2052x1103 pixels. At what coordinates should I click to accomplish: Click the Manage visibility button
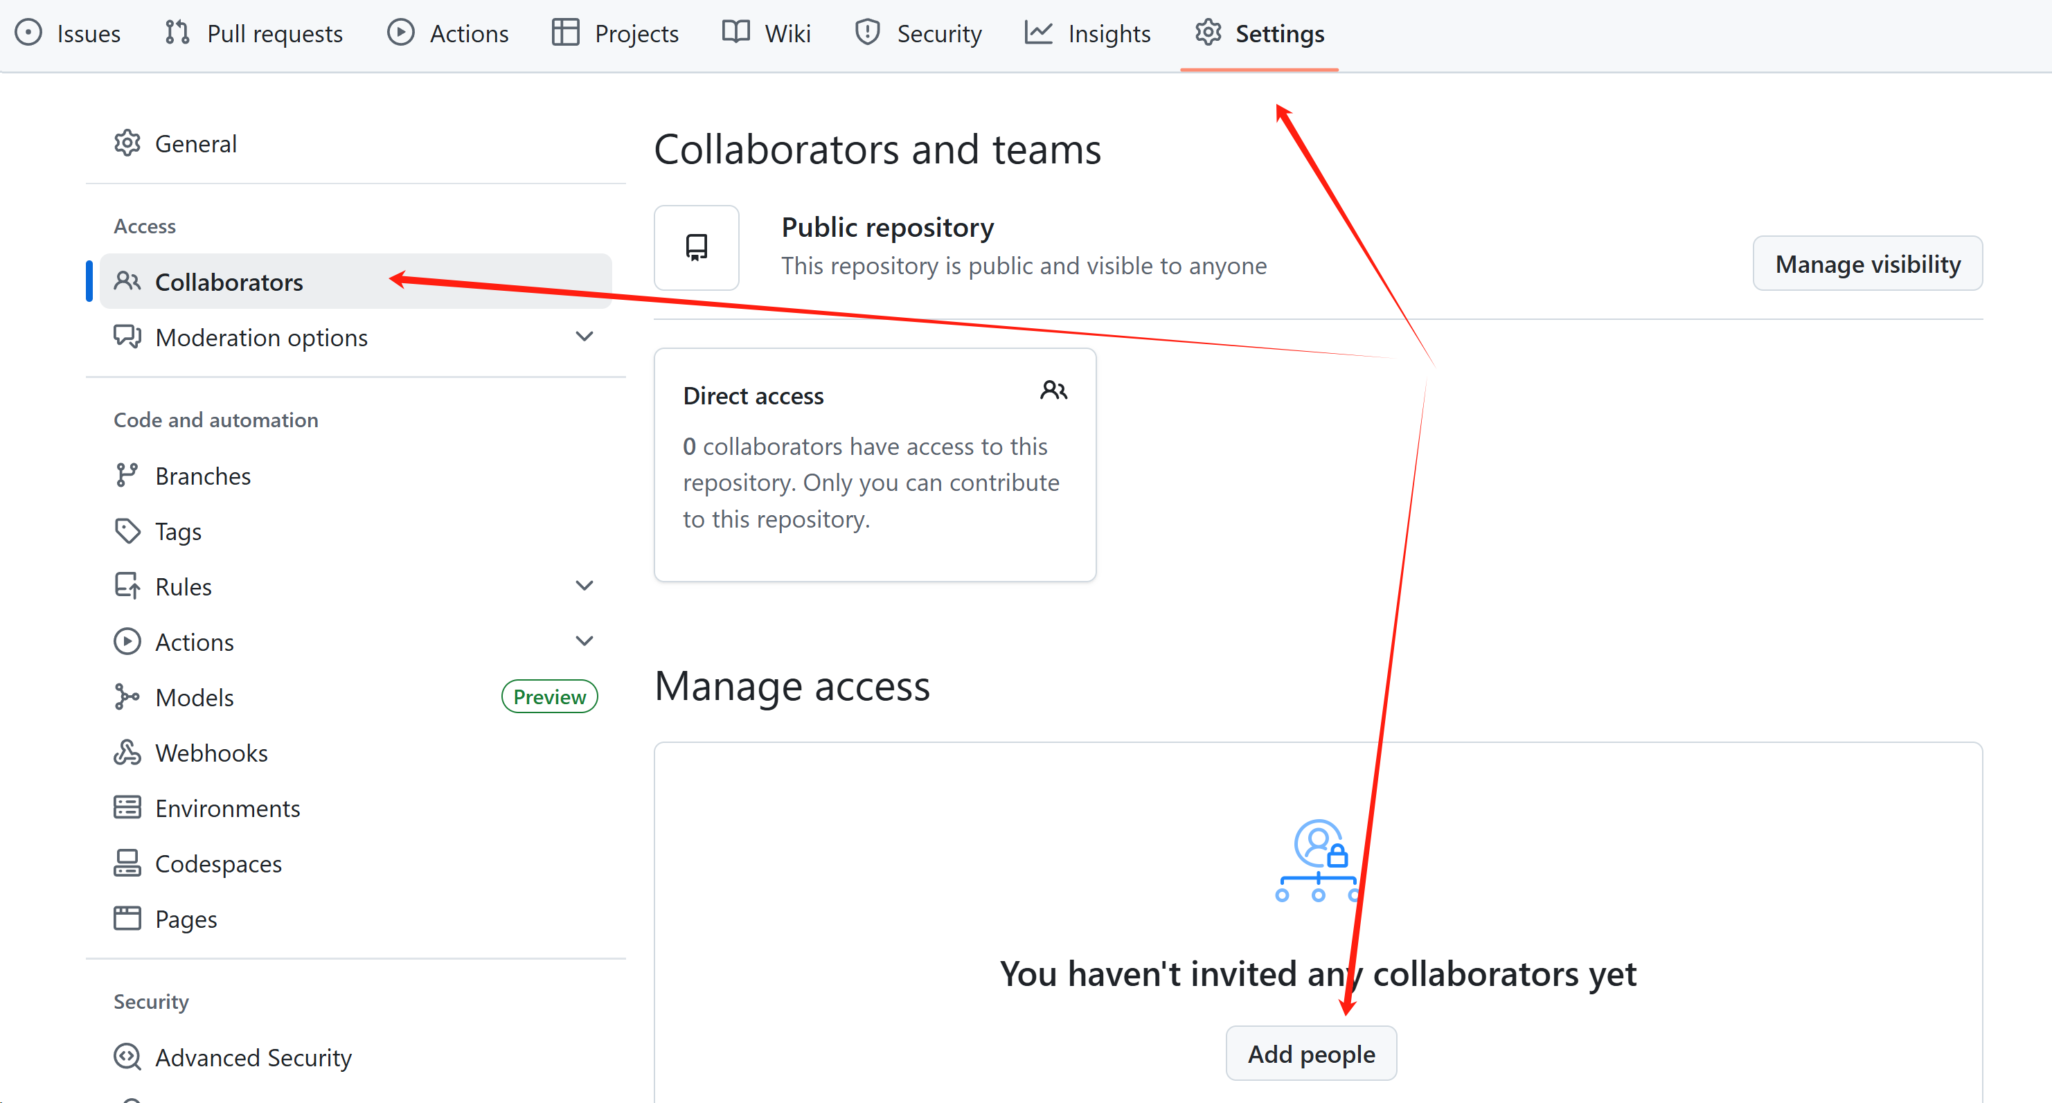coord(1866,264)
